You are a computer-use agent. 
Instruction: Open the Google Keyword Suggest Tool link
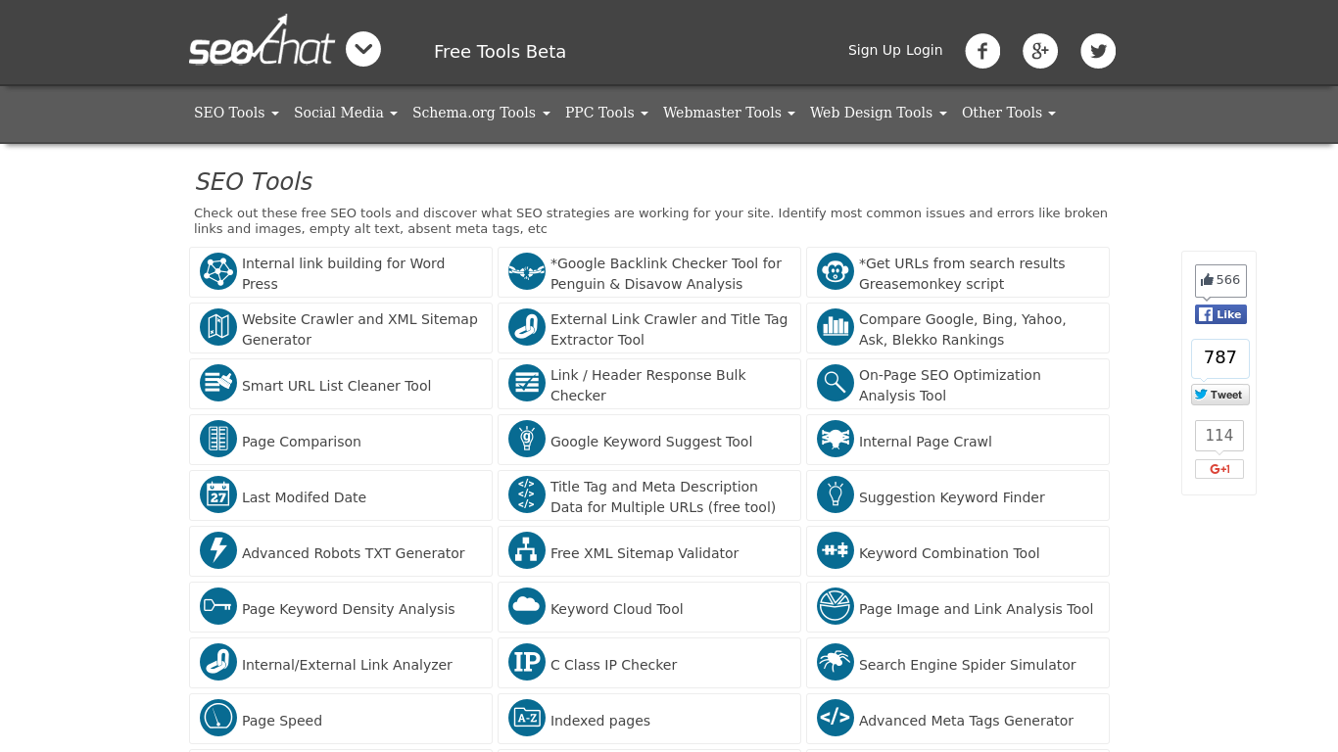click(651, 442)
